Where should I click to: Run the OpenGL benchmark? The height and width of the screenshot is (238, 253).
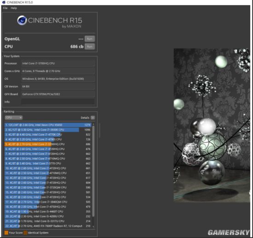click(90, 39)
